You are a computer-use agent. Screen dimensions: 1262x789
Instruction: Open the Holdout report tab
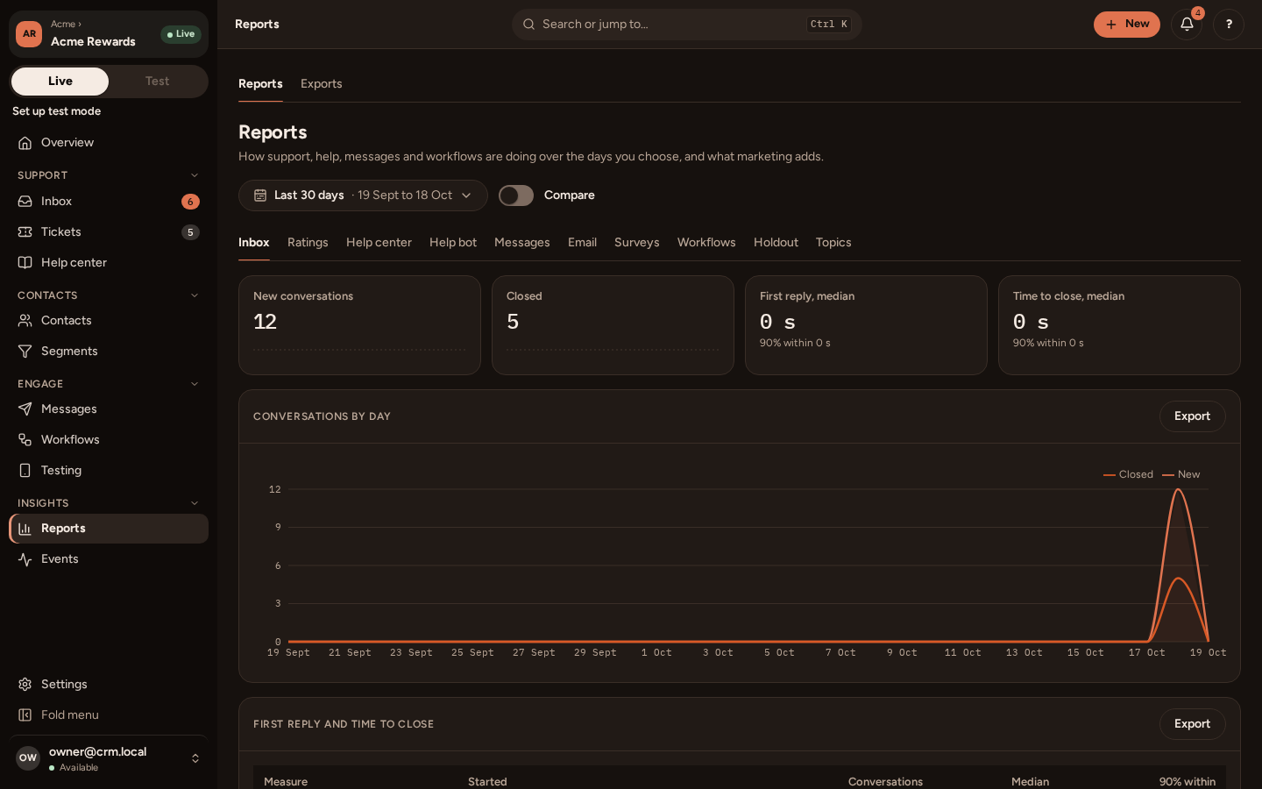(776, 243)
